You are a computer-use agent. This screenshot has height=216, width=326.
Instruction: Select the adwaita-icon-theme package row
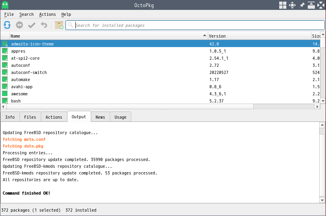[160, 44]
